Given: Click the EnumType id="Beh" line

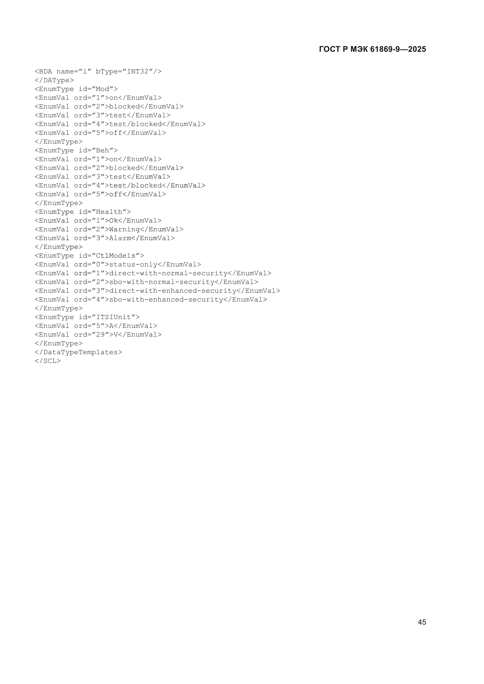Looking at the screenshot, I should 76,150.
